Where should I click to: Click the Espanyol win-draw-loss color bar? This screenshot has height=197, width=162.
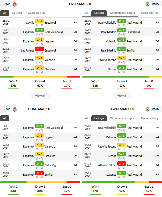click(40, 77)
